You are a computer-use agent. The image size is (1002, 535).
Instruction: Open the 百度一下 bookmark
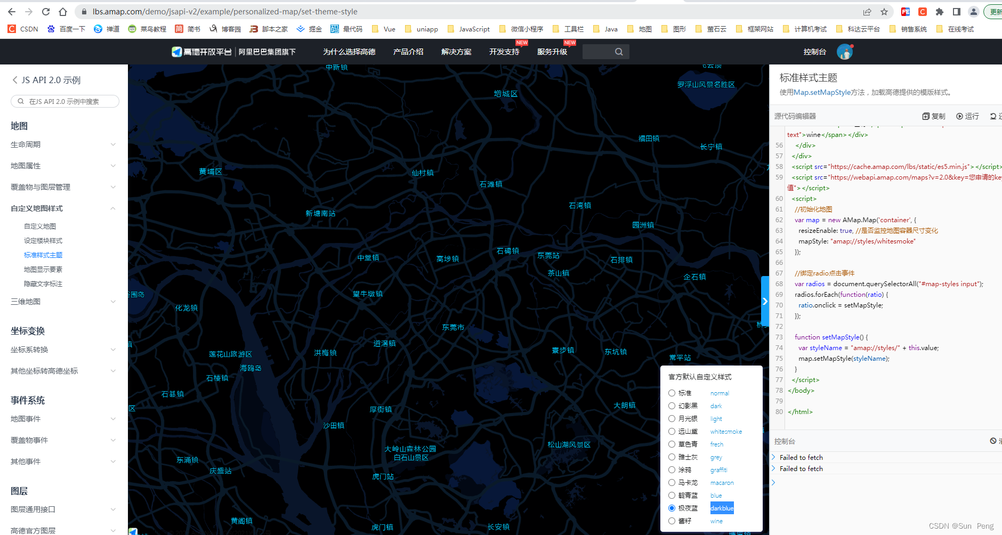point(66,29)
